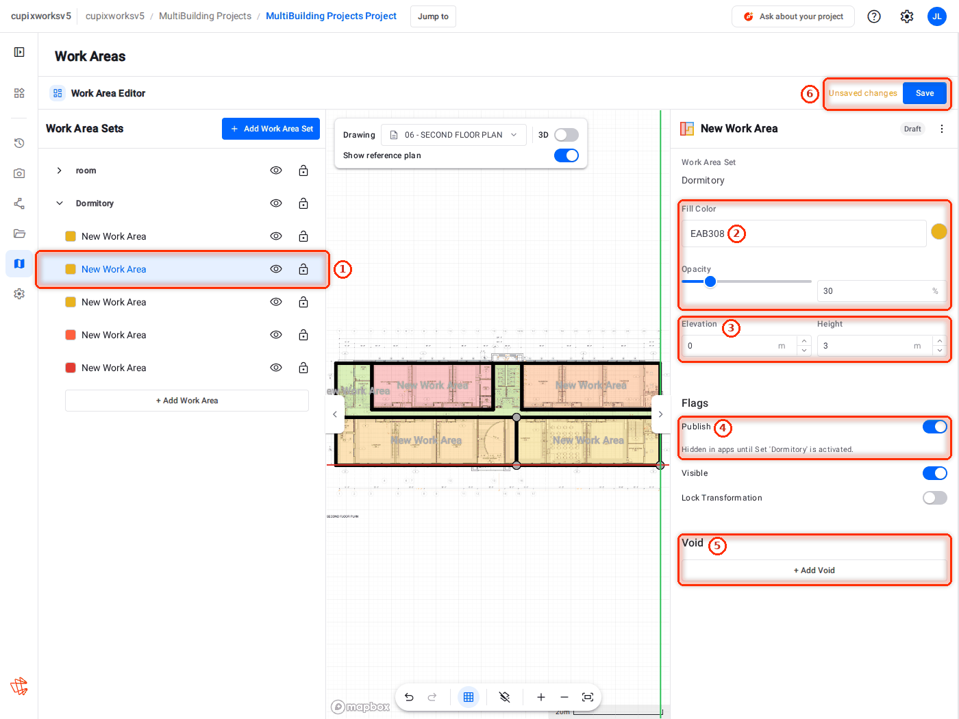Click the Opacity slider handle

click(710, 281)
